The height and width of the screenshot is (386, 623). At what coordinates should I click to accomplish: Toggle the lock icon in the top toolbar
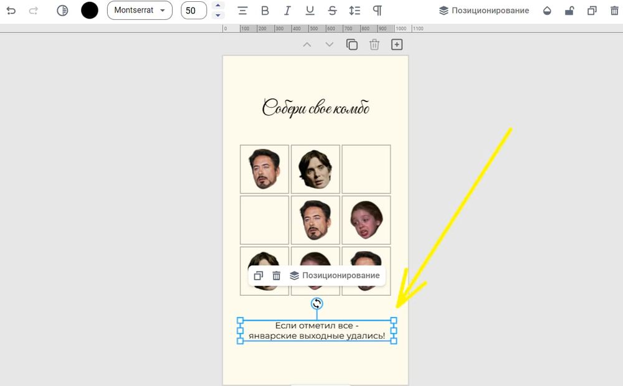coord(569,11)
